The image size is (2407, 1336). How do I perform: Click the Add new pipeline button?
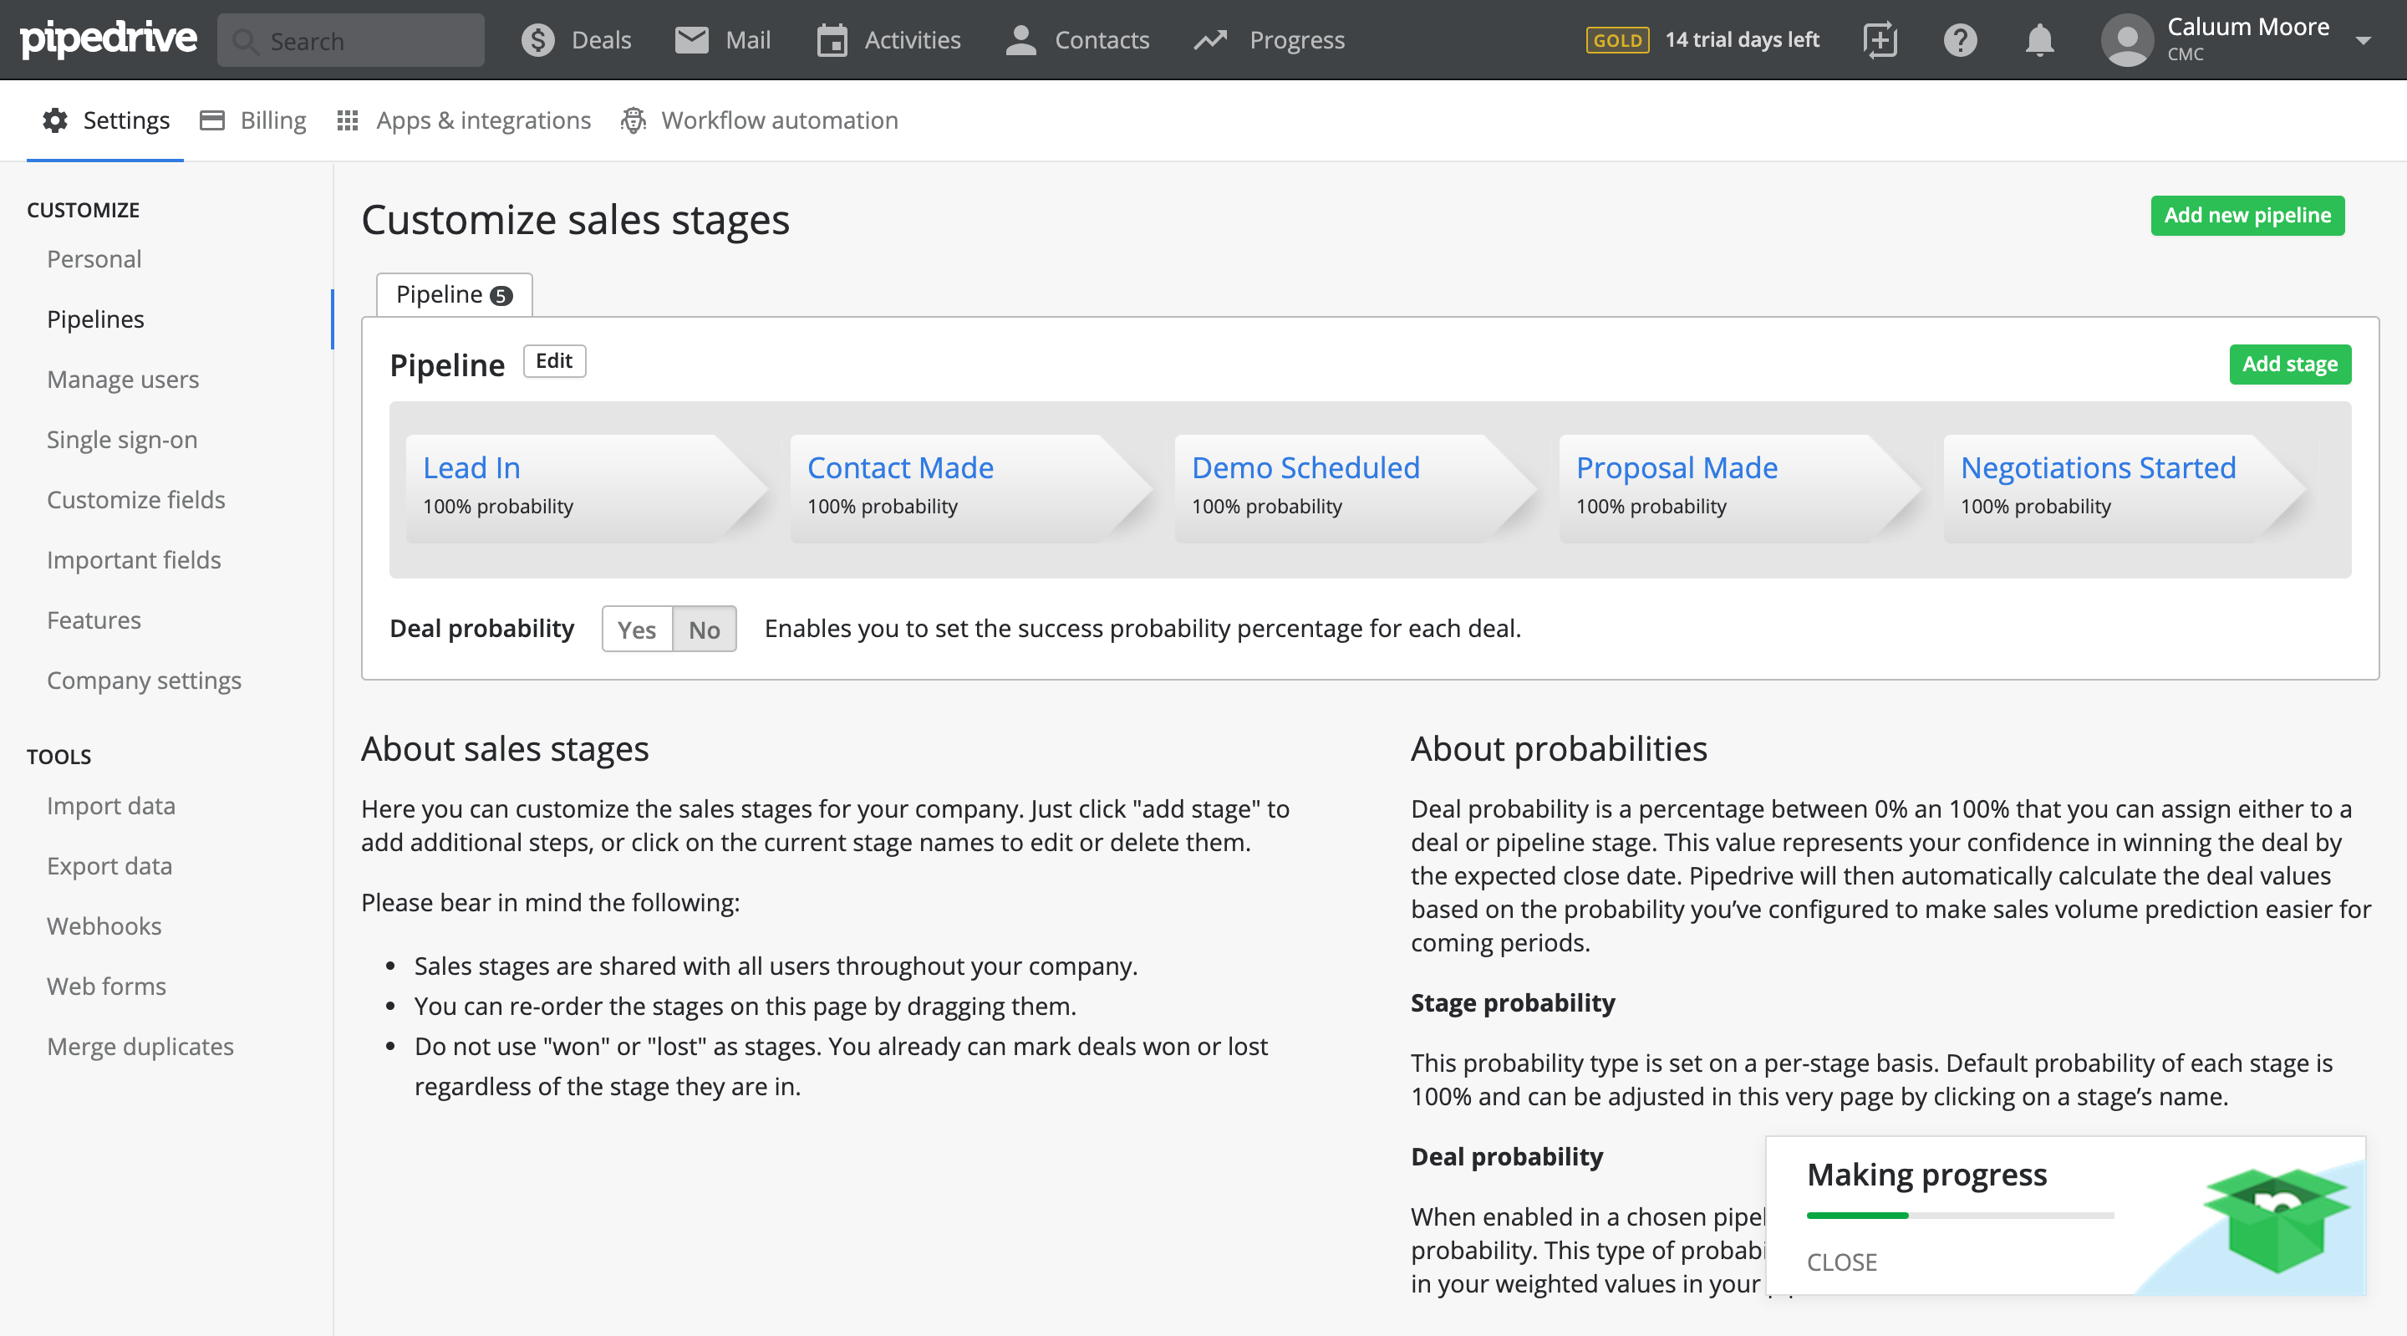[x=2247, y=215]
